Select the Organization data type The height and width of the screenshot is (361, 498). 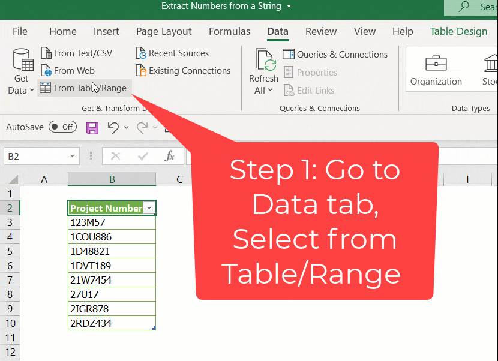436,70
